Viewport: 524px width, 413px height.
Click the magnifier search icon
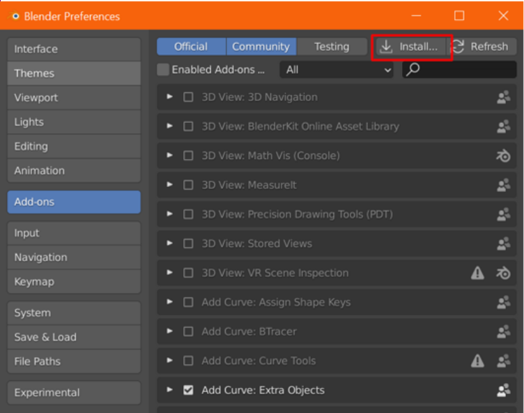point(413,69)
